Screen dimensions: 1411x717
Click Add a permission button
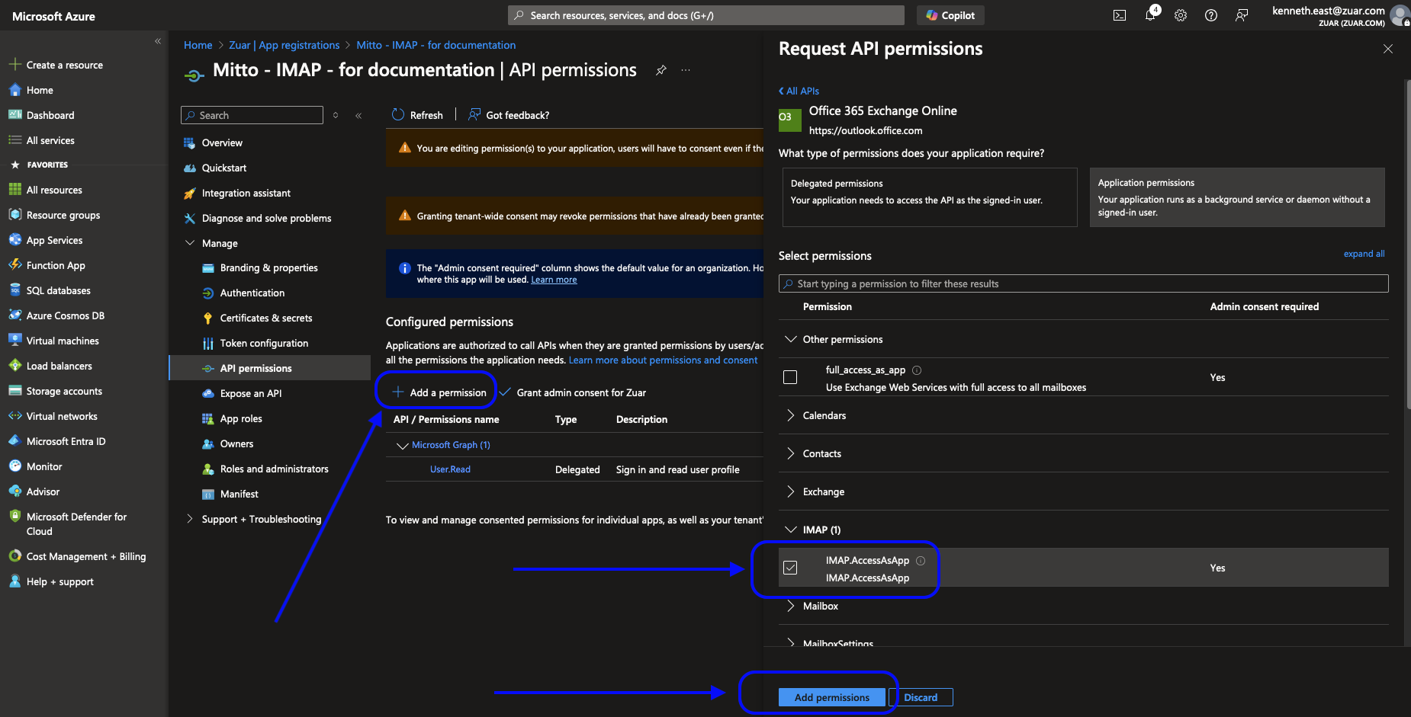439,392
